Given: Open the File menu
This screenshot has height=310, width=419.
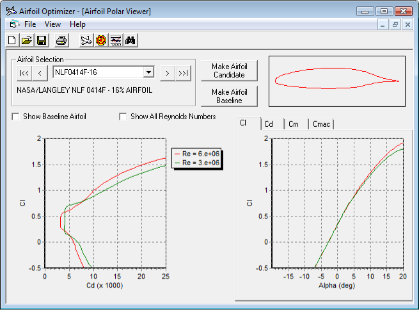Looking at the screenshot, I should (x=30, y=24).
